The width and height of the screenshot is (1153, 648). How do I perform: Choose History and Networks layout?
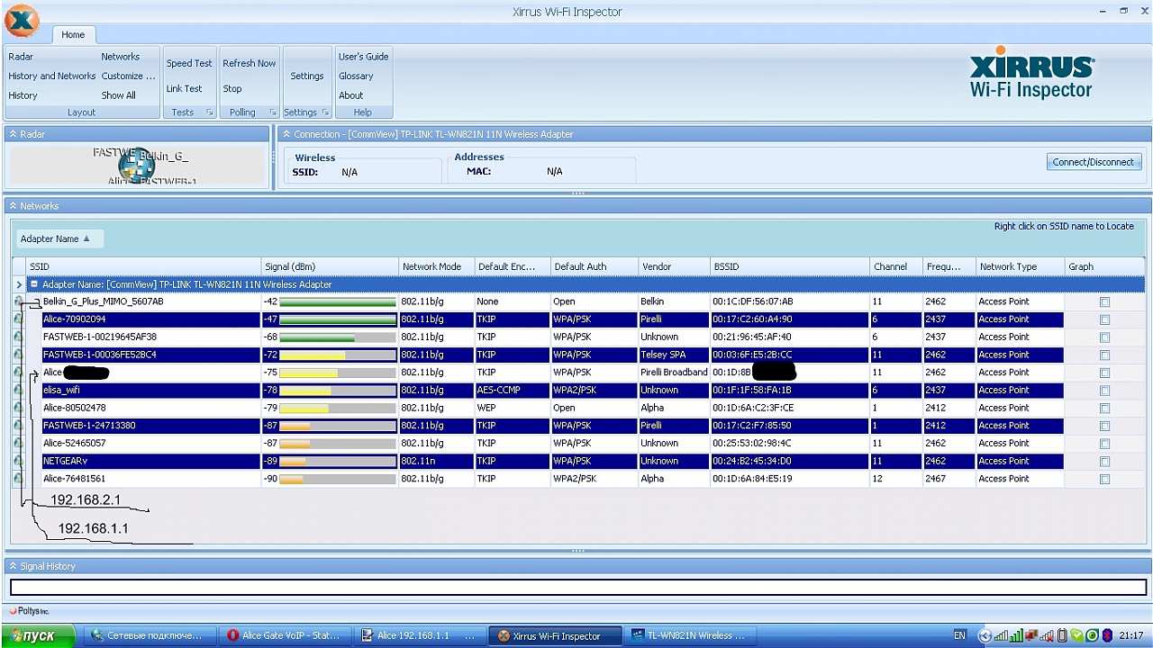pyautogui.click(x=51, y=76)
